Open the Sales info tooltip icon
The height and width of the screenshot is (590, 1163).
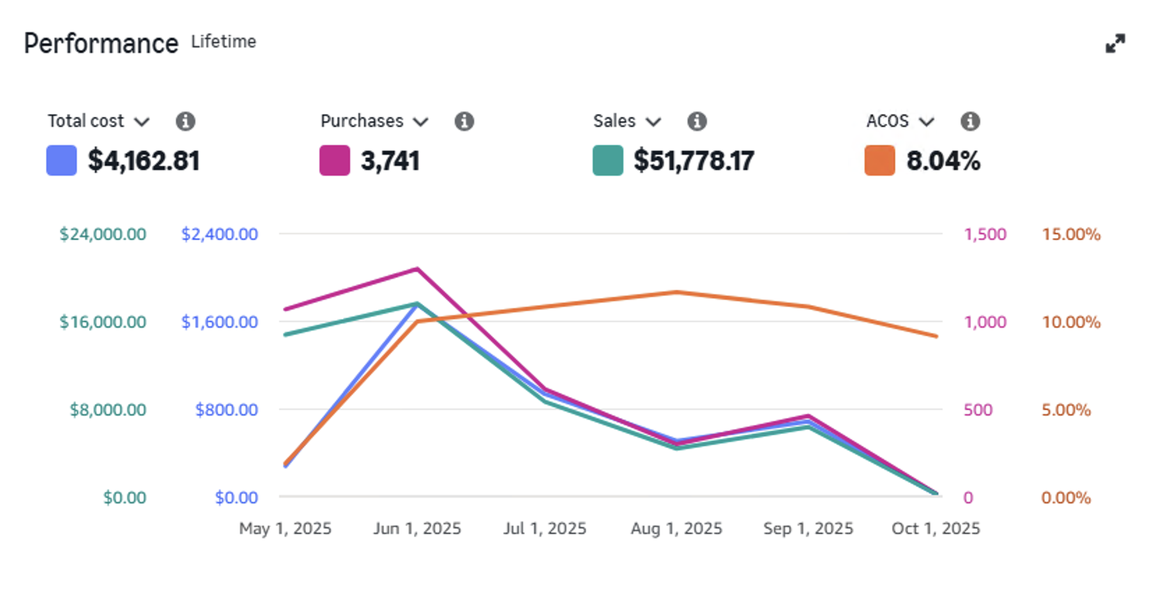tap(697, 121)
